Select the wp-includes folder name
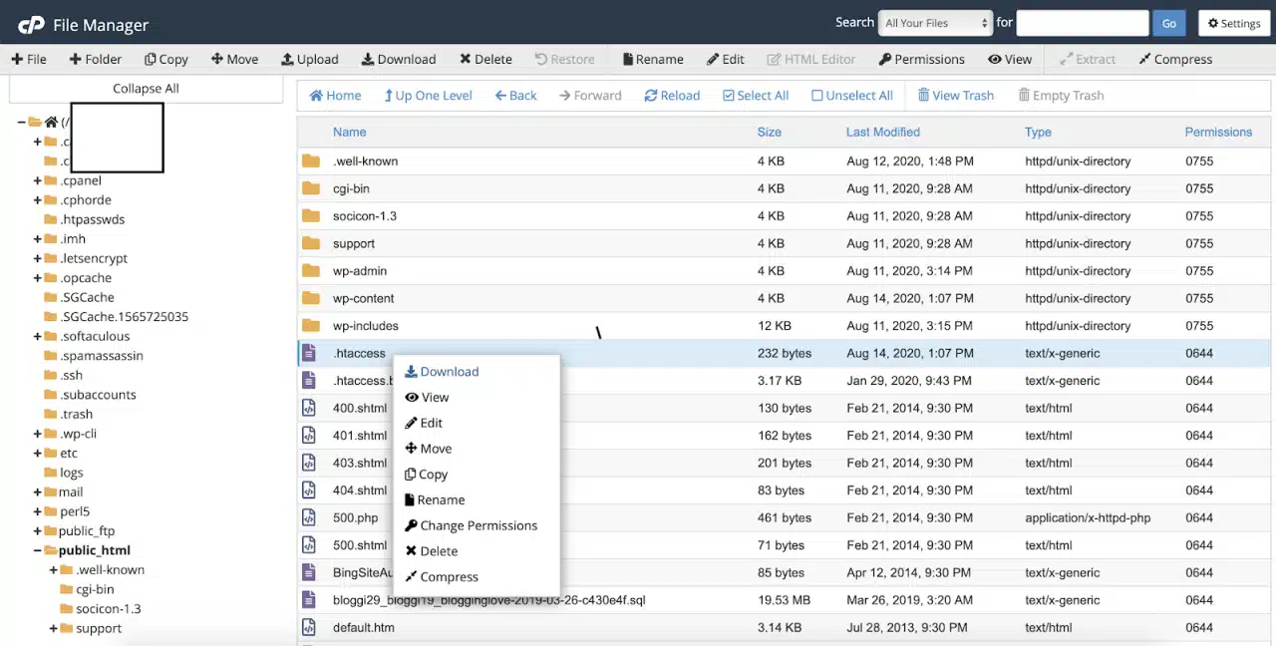The height and width of the screenshot is (646, 1276). pos(366,325)
